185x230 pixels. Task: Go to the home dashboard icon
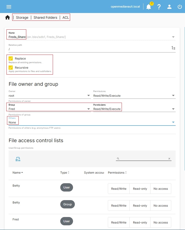[x=8, y=17]
